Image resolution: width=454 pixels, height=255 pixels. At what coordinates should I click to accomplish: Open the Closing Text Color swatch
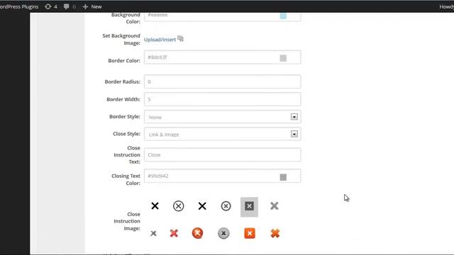283,177
